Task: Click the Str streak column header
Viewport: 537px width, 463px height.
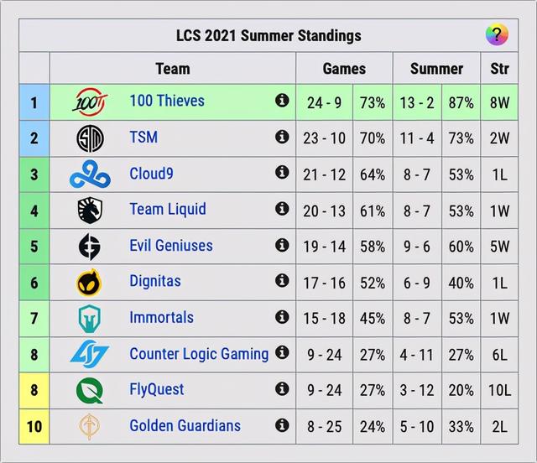Action: click(499, 69)
